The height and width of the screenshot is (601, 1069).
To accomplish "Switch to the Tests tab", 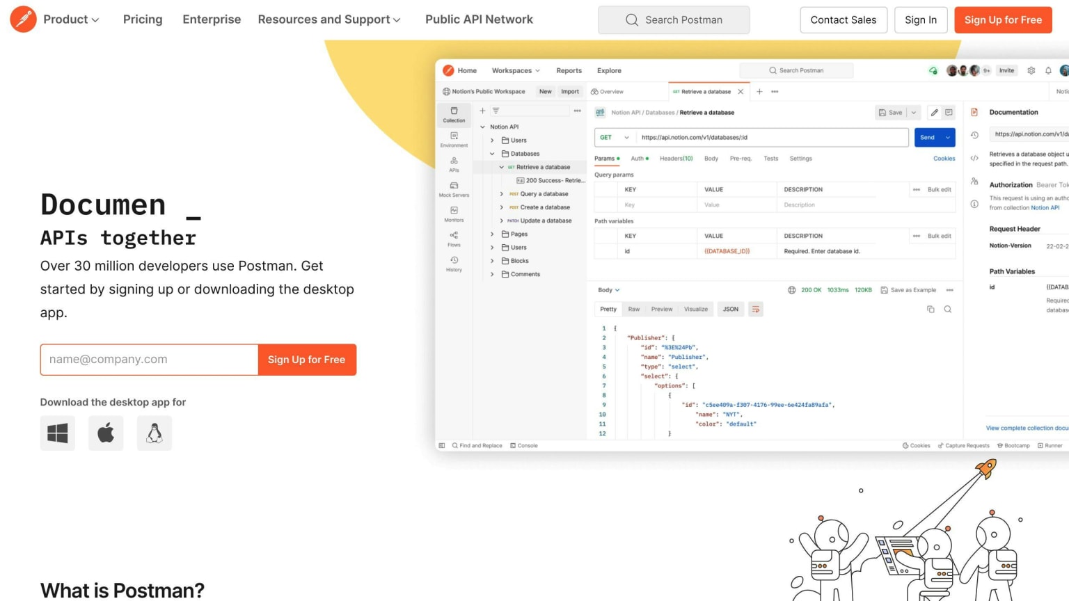I will pos(770,159).
